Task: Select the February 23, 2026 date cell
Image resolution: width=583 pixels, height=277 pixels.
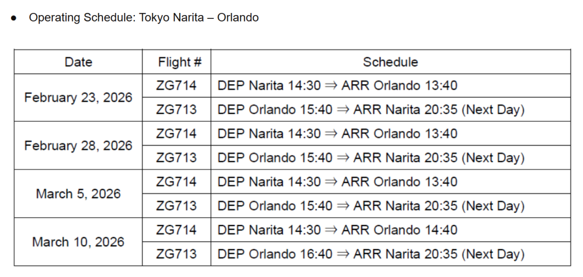Action: point(78,98)
